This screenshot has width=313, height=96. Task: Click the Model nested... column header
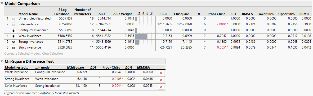pyautogui.click(x=16, y=67)
